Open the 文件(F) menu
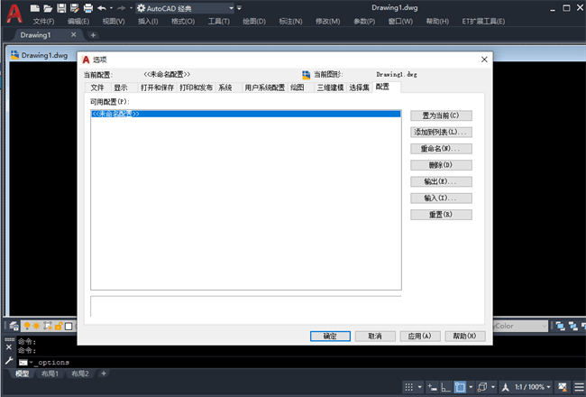 (43, 22)
